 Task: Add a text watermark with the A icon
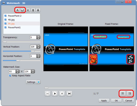pyautogui.click(x=18, y=10)
